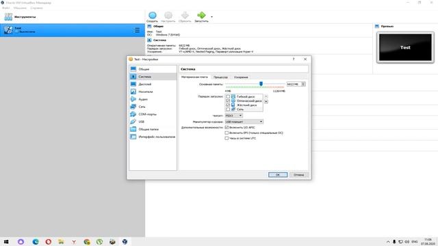Screen dimensions: 438x246
Task: Click the Общие section icon in details pane
Action: point(149,26)
